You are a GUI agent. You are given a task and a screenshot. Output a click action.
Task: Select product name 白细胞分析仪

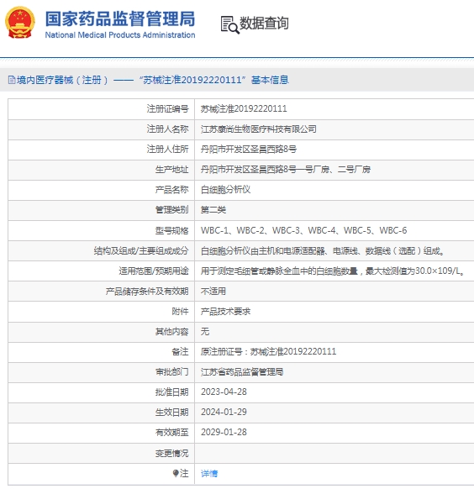[225, 190]
